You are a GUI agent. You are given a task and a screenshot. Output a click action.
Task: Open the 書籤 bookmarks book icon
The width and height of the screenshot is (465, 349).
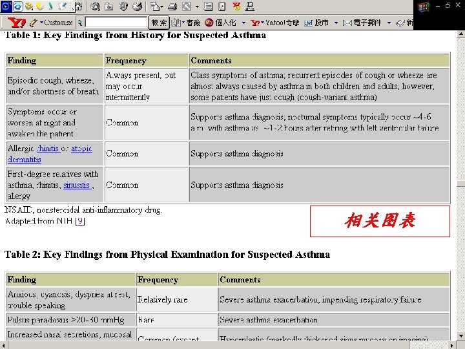coord(176,23)
